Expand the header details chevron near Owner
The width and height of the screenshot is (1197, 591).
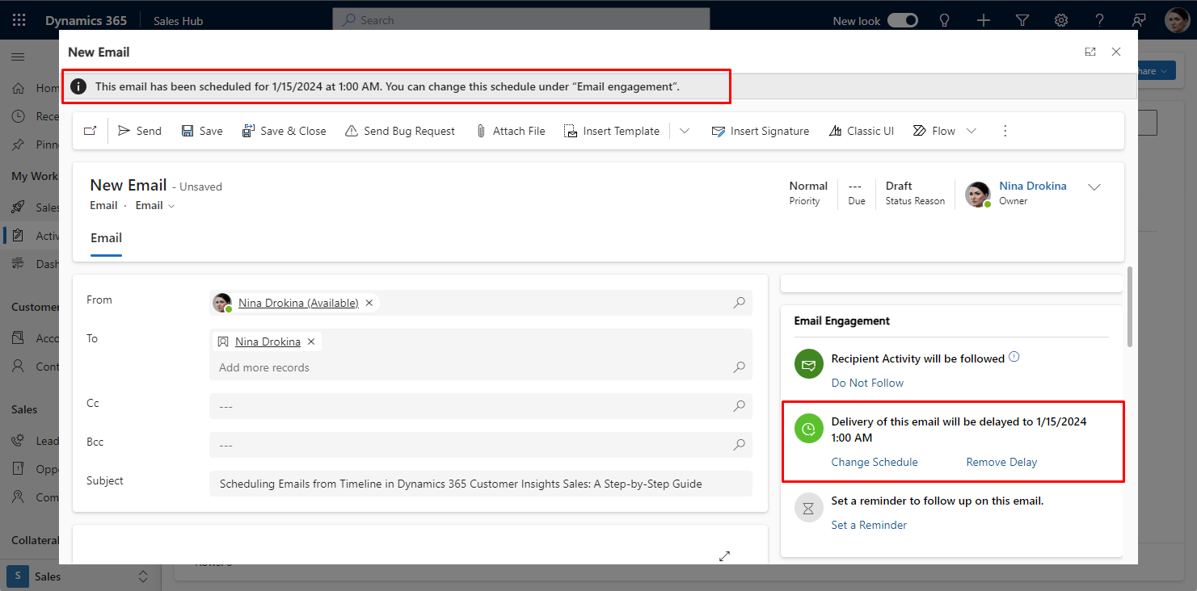click(1094, 187)
